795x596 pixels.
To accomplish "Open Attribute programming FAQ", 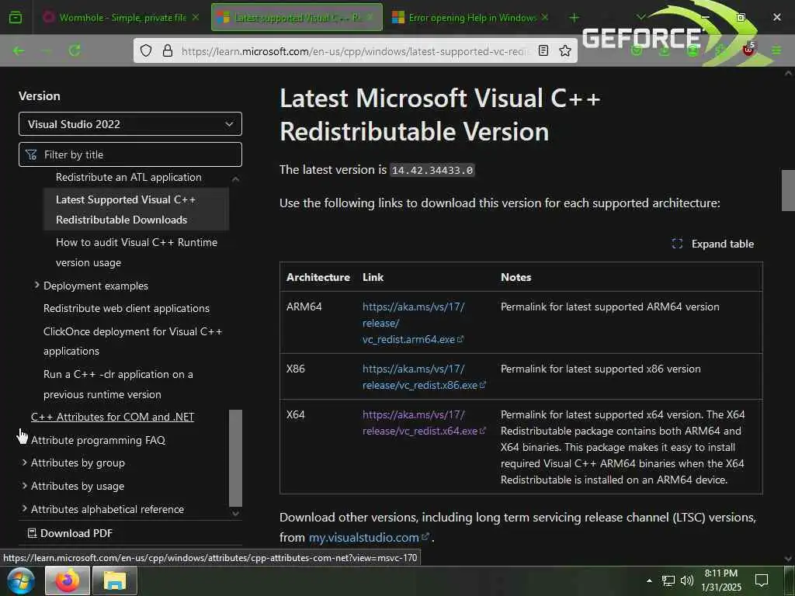I will click(99, 440).
